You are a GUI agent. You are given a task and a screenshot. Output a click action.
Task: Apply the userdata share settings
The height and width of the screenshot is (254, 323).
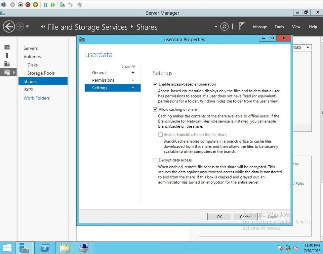[x=272, y=217]
